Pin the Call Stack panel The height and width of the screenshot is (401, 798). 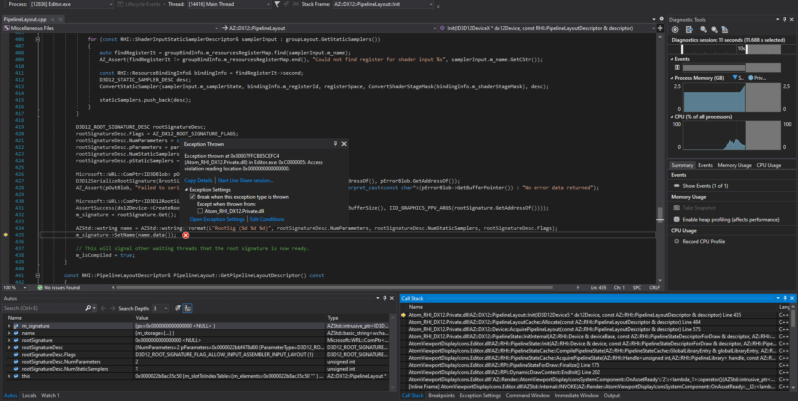click(785, 298)
